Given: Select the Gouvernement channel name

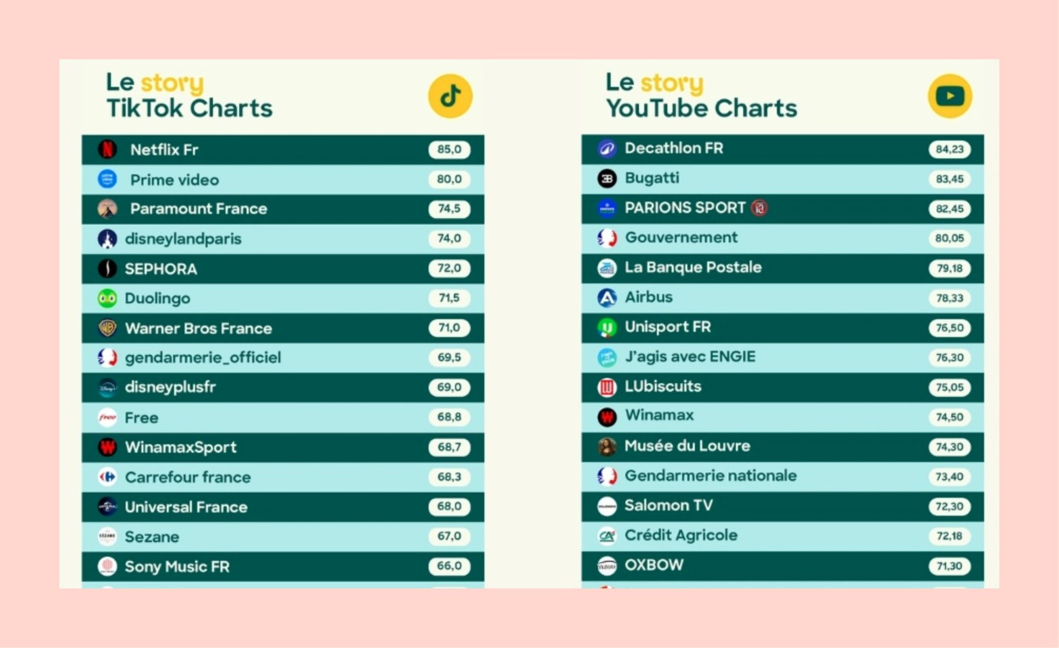Looking at the screenshot, I should click(681, 238).
